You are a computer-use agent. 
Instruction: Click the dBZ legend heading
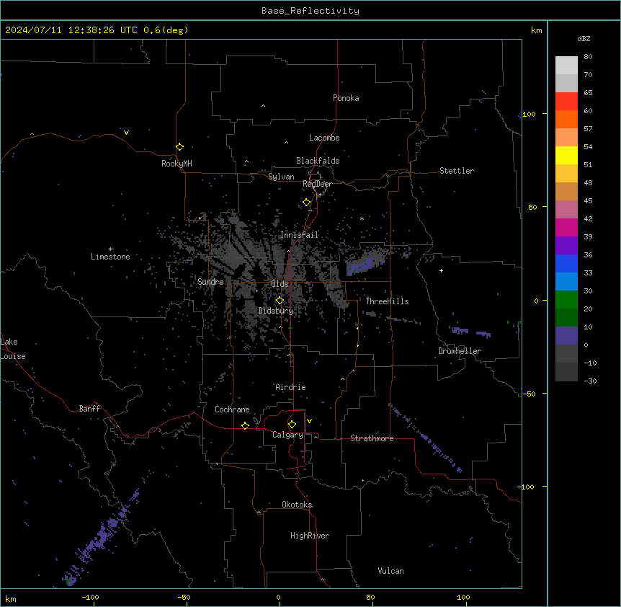[x=584, y=38]
